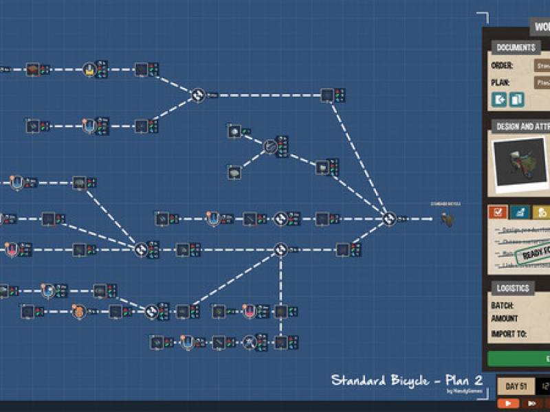Select the grey stone material node
Screen dimensions: 550x412
234,172
